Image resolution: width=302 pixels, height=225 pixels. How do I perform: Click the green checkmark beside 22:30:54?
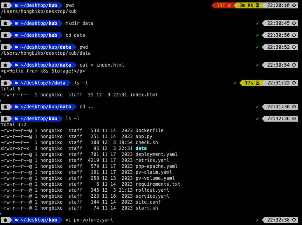[257, 65]
